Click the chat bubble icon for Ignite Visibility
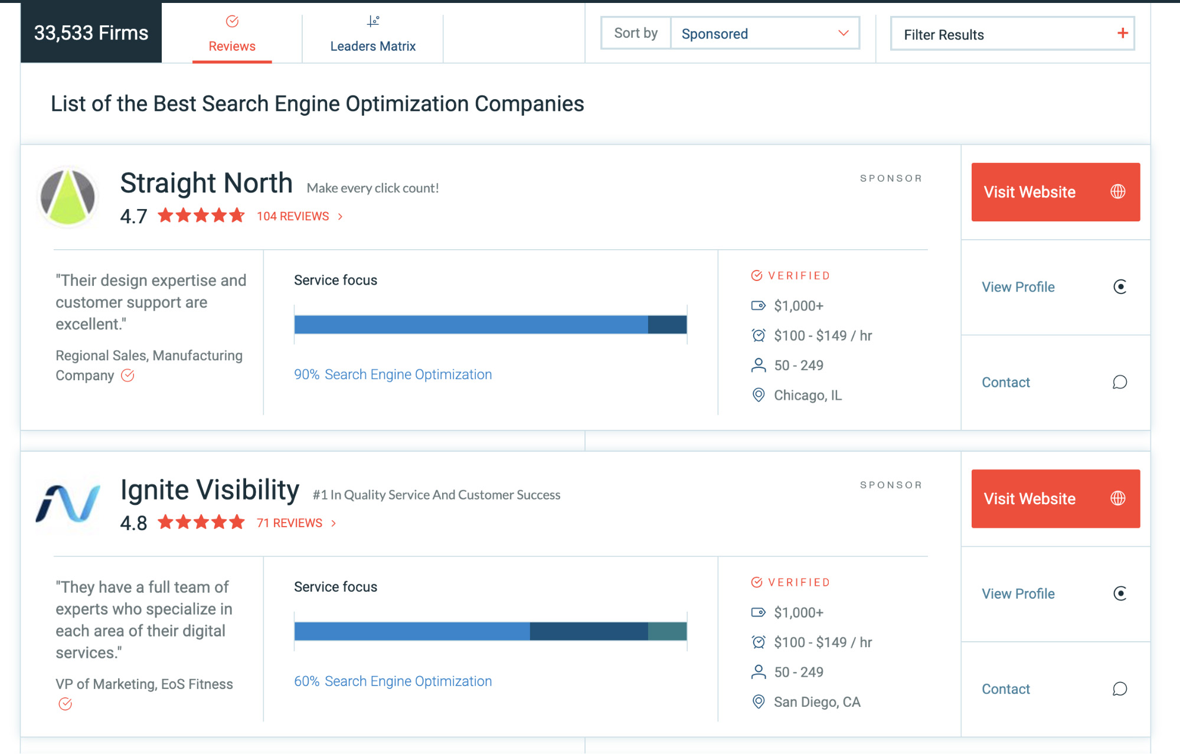The image size is (1180, 754). pyautogui.click(x=1120, y=688)
